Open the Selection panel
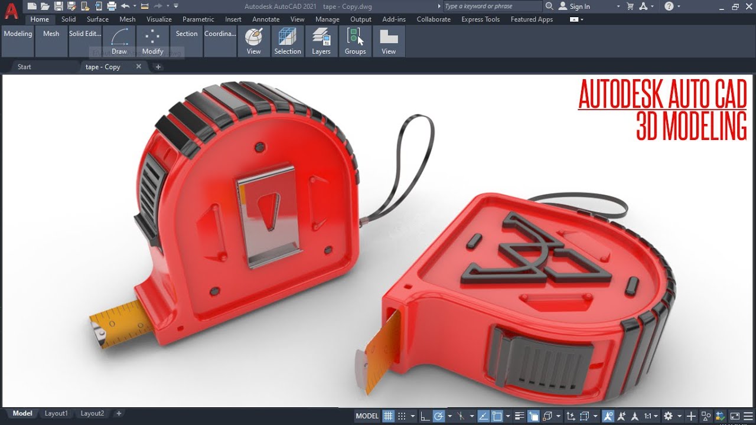 [288, 41]
